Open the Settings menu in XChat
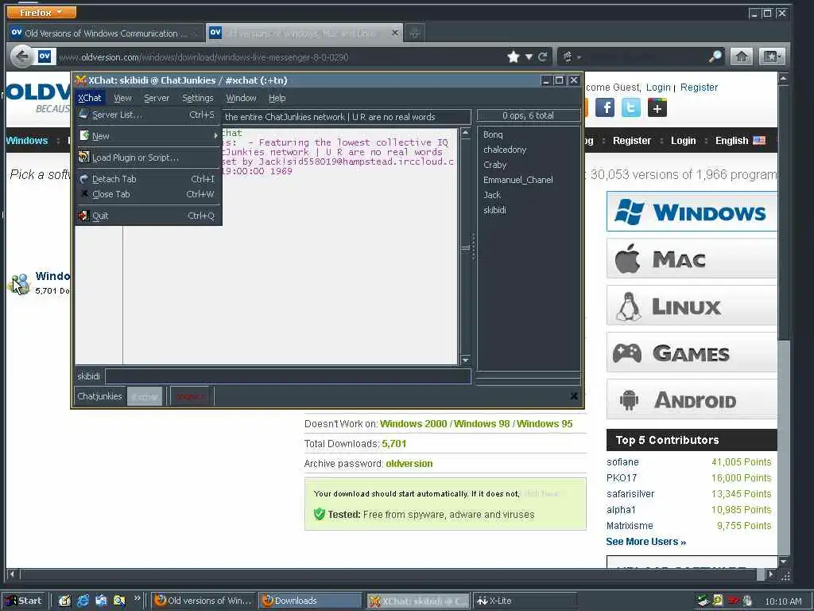The image size is (814, 611). [198, 98]
